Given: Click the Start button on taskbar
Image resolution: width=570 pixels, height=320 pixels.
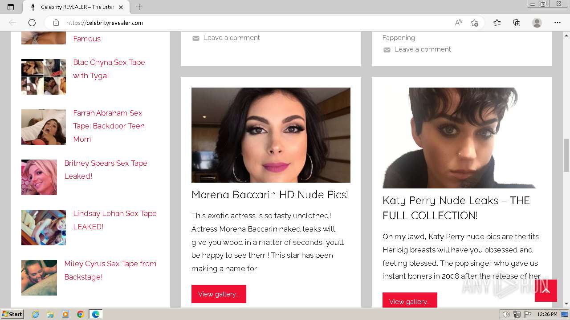Looking at the screenshot, I should click(12, 314).
